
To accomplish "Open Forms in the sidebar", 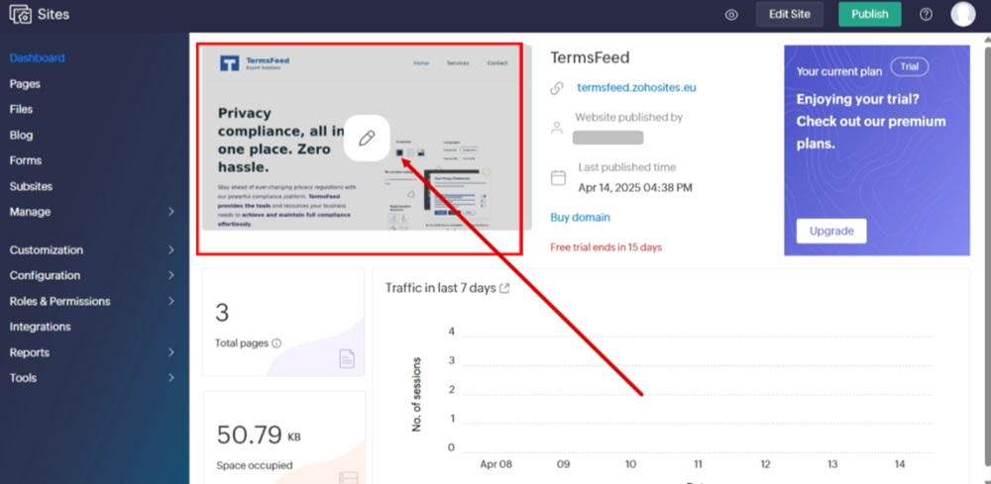I will (26, 160).
